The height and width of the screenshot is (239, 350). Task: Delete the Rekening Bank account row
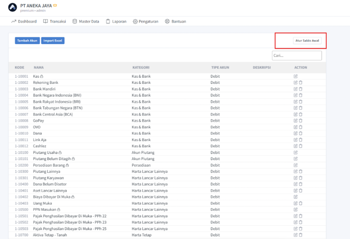[x=301, y=83]
